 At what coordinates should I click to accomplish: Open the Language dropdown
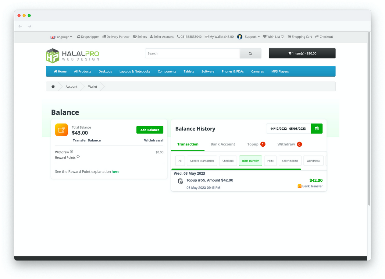[x=61, y=37]
